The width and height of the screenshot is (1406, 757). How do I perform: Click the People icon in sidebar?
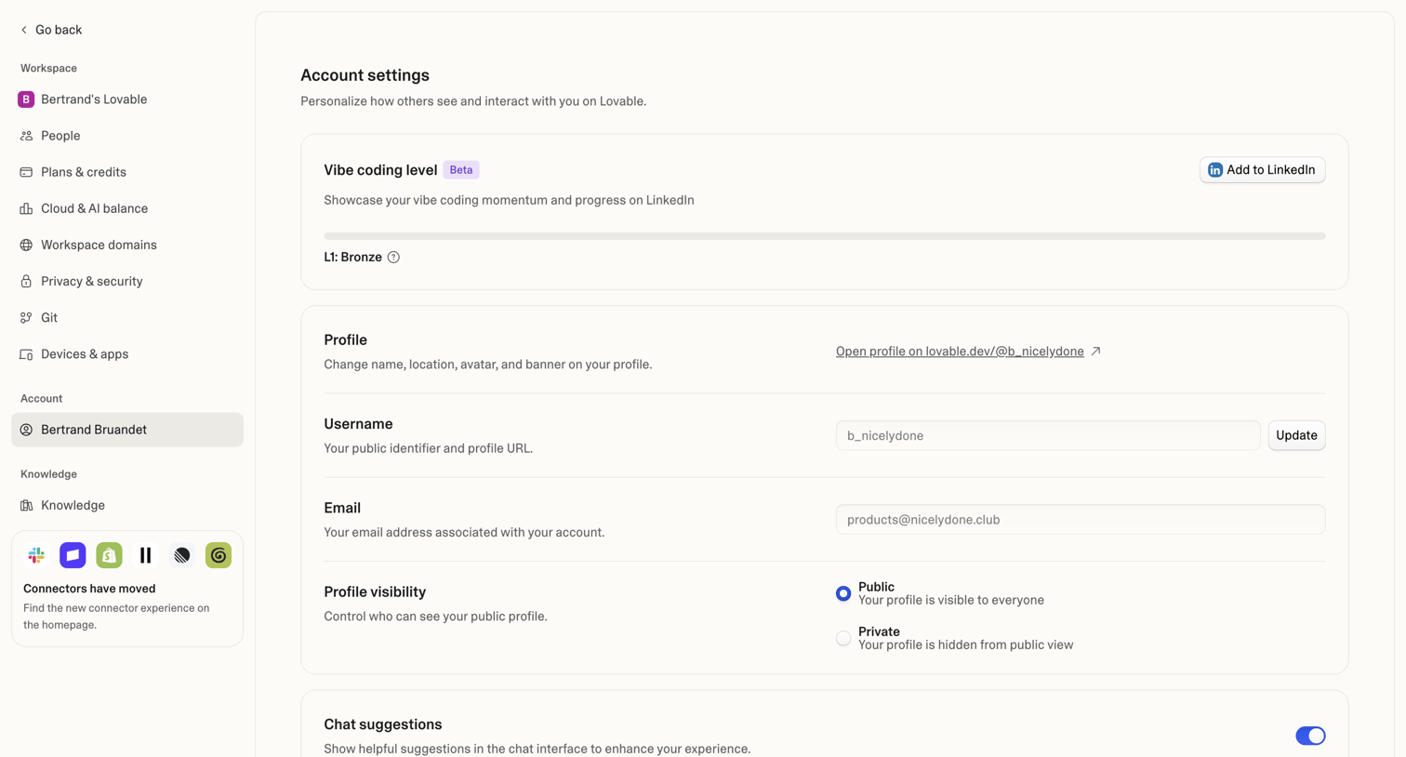[26, 136]
